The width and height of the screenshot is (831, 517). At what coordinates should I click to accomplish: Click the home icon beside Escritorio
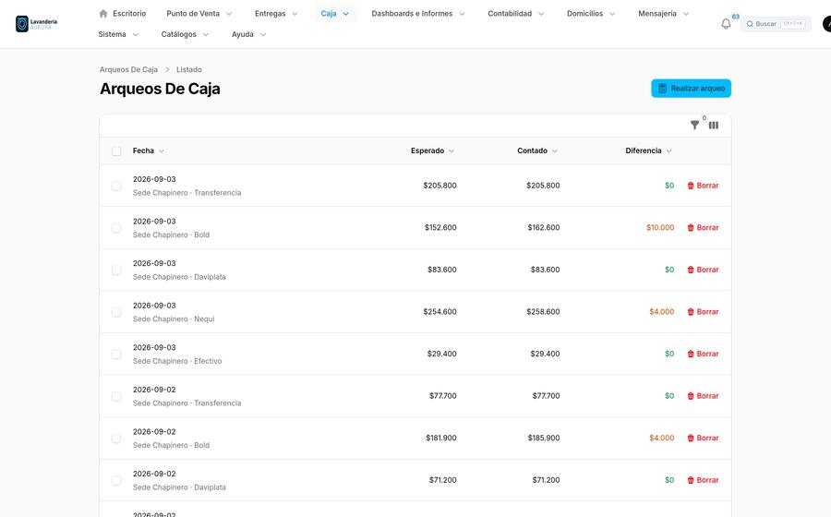click(x=103, y=13)
